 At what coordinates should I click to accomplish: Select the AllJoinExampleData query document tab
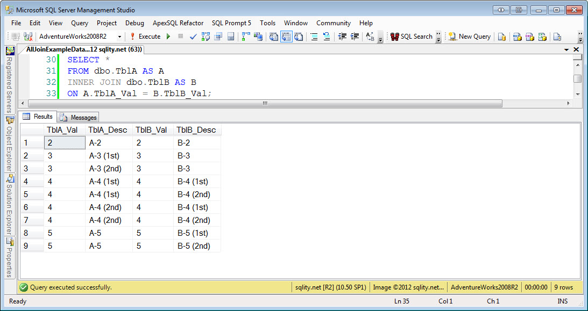(x=84, y=49)
